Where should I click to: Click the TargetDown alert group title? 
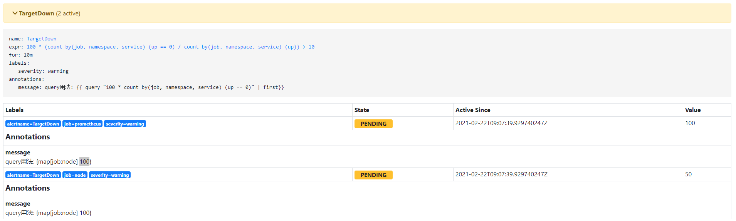(37, 13)
